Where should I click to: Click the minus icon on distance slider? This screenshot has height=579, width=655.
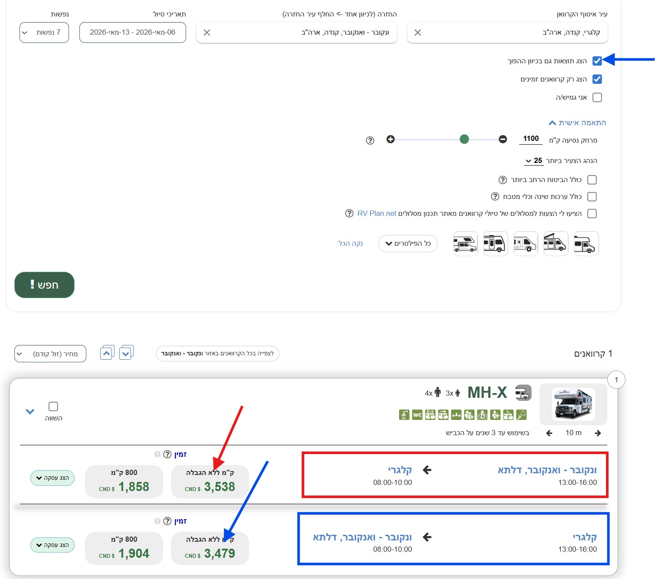503,139
